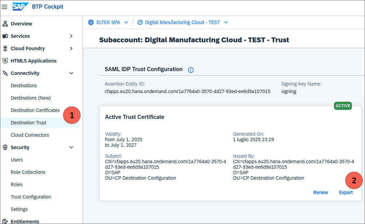Image resolution: width=365 pixels, height=224 pixels.
Task: Click the Overview sidebar icon
Action: pos(5,24)
